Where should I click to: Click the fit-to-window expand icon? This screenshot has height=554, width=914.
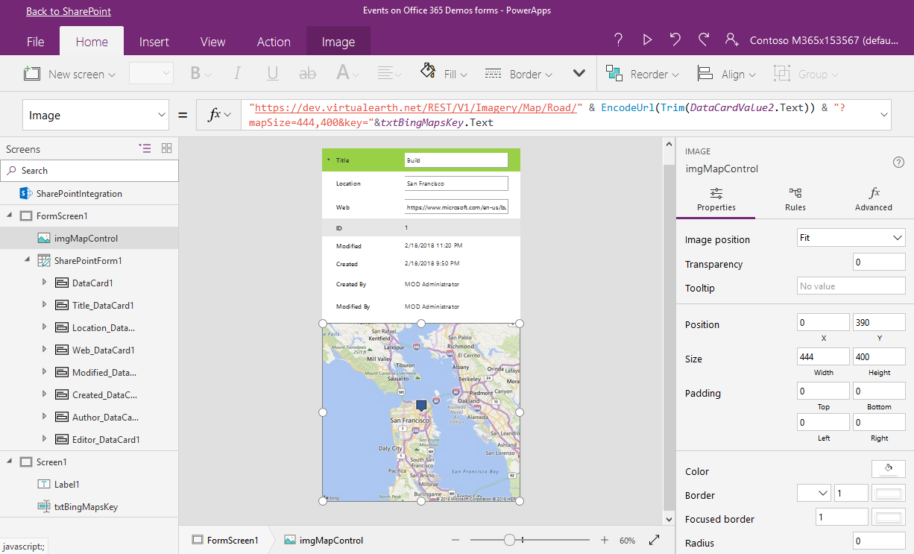coord(655,540)
